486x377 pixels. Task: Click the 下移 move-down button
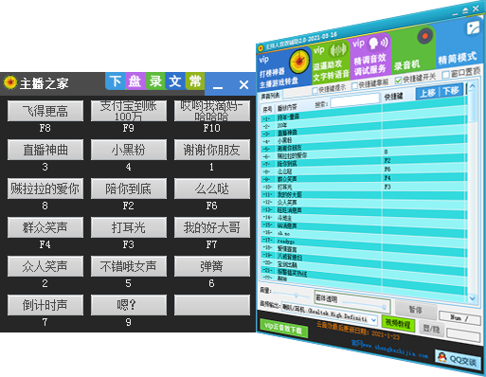point(451,91)
